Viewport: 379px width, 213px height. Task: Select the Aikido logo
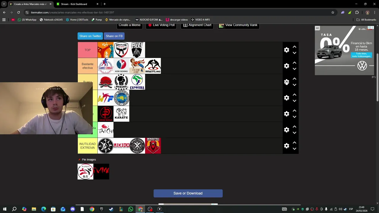[x=121, y=146]
